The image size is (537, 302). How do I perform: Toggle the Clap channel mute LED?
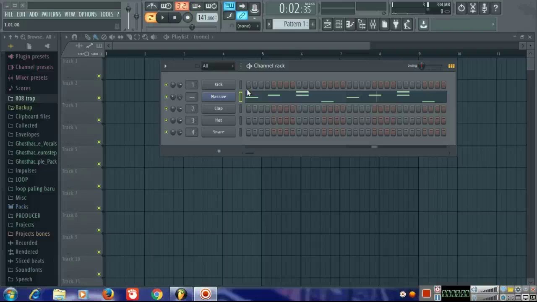click(166, 109)
